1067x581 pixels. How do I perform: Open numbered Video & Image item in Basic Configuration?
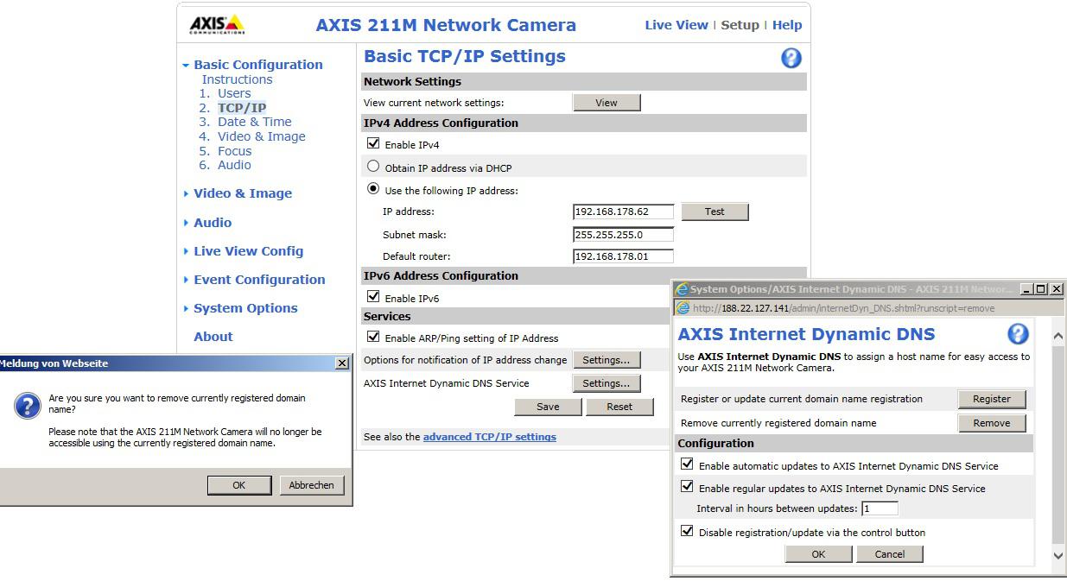[x=261, y=136]
